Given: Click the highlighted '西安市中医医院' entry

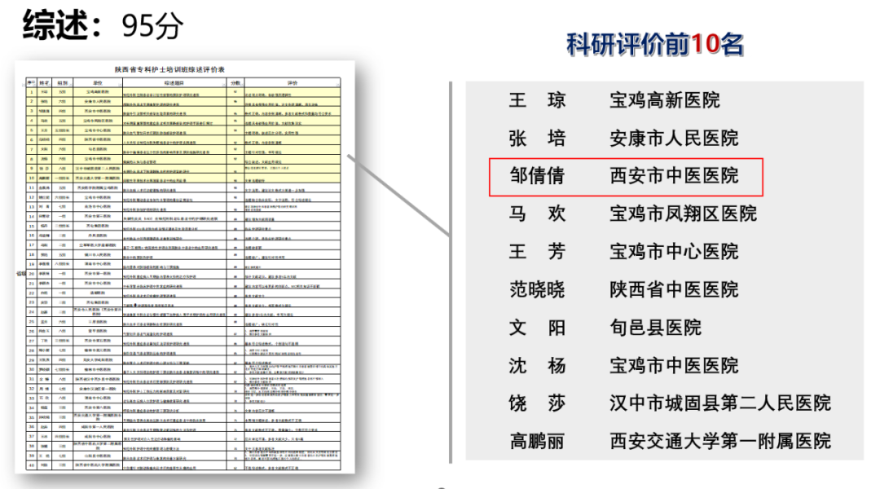Looking at the screenshot, I should point(674,176).
